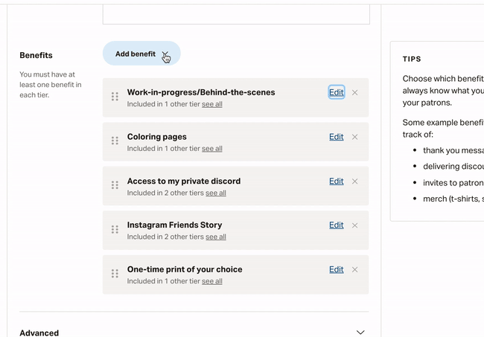
Task: Grab the drag handle for Work-in-progress/Behind-the-scenes benefit
Action: tap(115, 97)
